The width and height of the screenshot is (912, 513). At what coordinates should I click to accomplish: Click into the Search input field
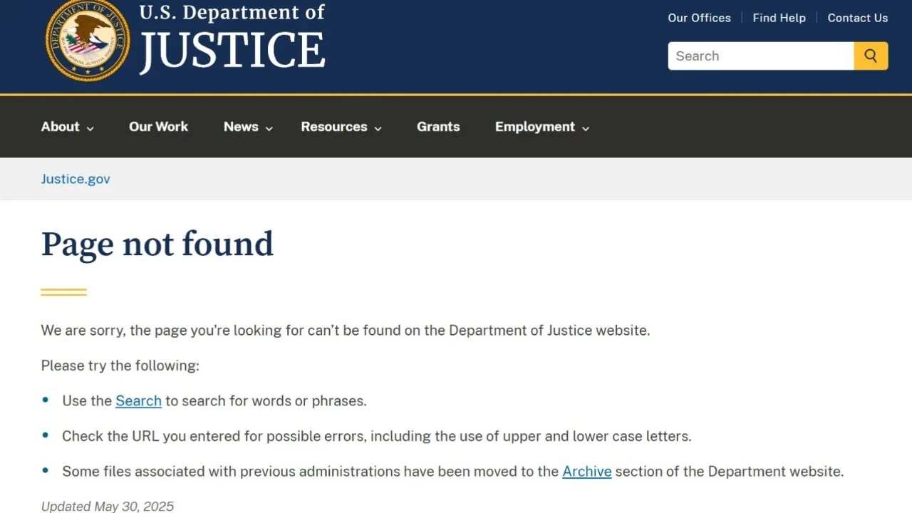coord(760,56)
